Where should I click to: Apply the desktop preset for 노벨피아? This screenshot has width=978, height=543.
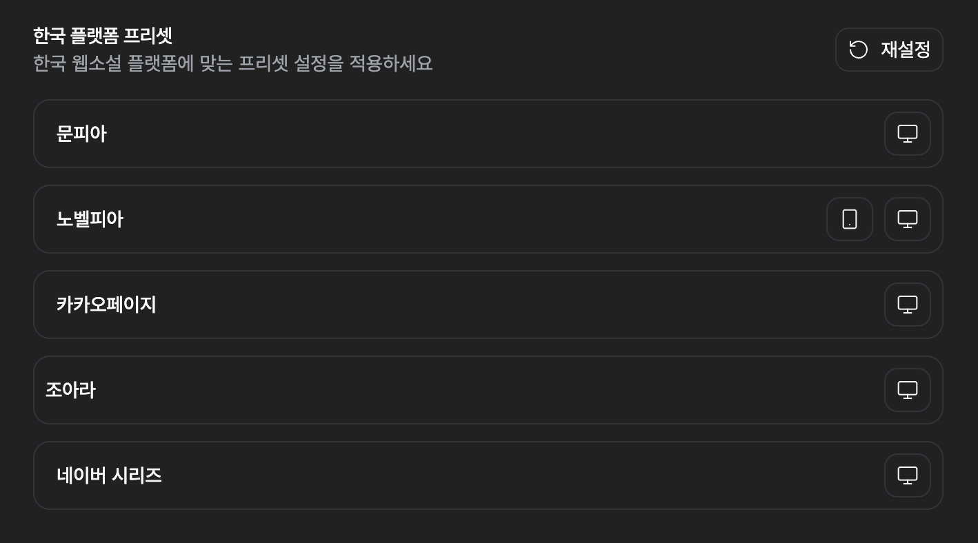(907, 219)
